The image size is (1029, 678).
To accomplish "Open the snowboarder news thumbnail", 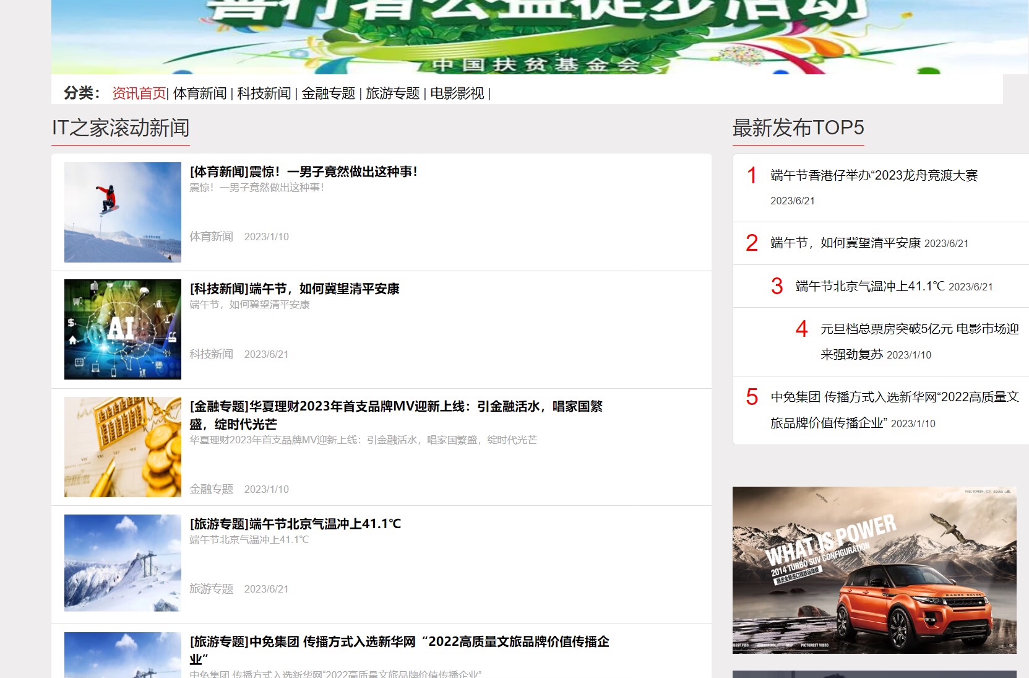I will coord(123,212).
